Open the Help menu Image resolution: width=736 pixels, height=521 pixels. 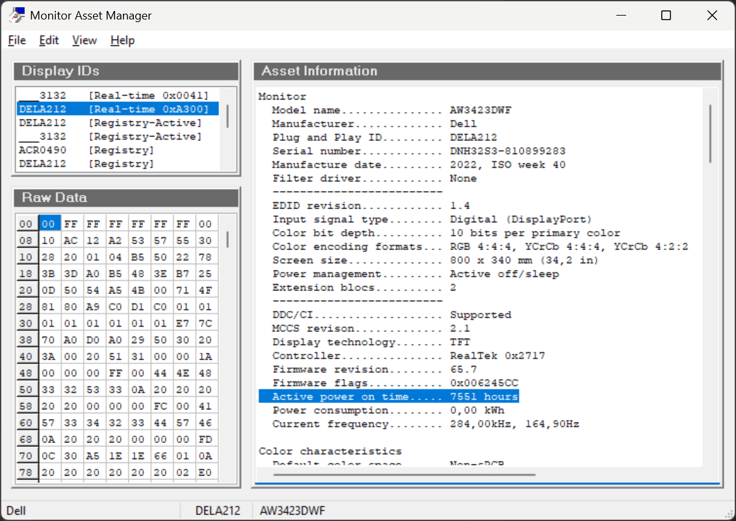pyautogui.click(x=122, y=40)
